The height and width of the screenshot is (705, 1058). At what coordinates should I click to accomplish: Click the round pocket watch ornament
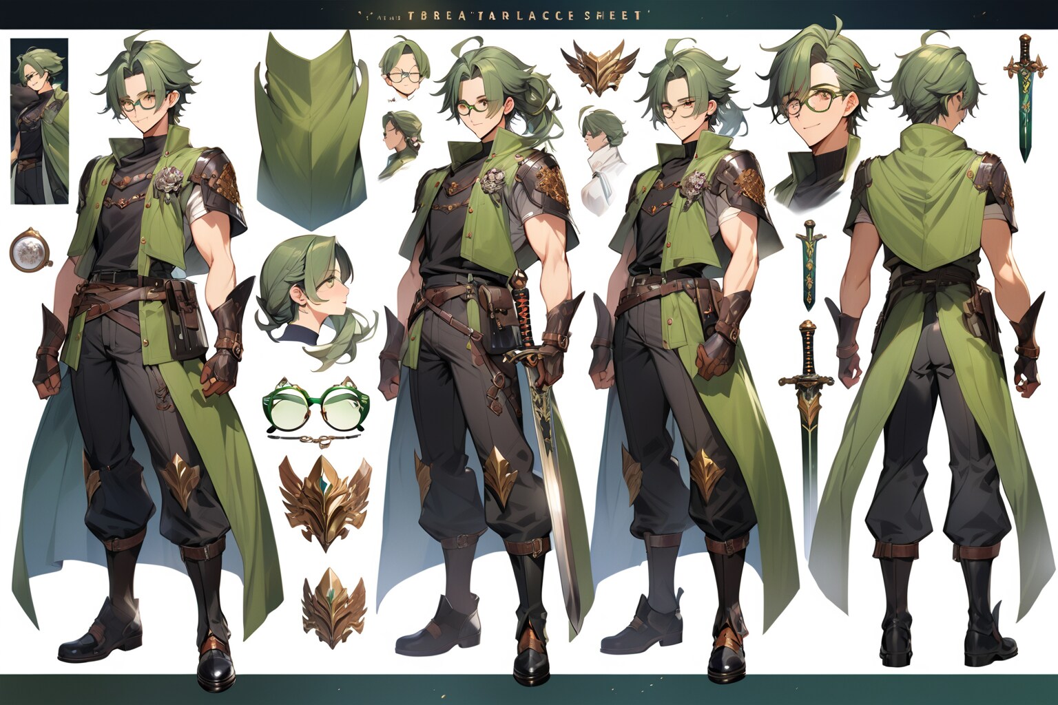pyautogui.click(x=28, y=251)
